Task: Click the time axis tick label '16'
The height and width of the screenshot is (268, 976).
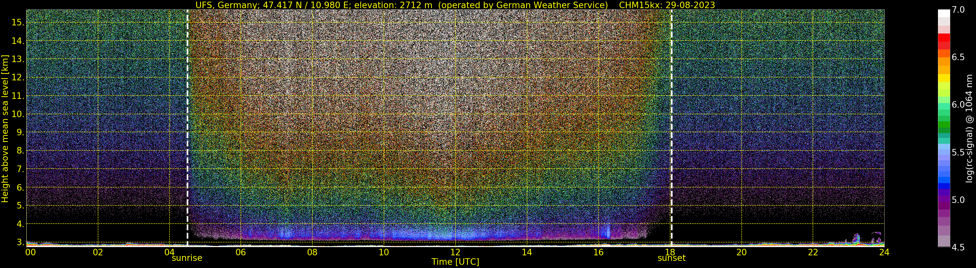Action: click(x=598, y=252)
